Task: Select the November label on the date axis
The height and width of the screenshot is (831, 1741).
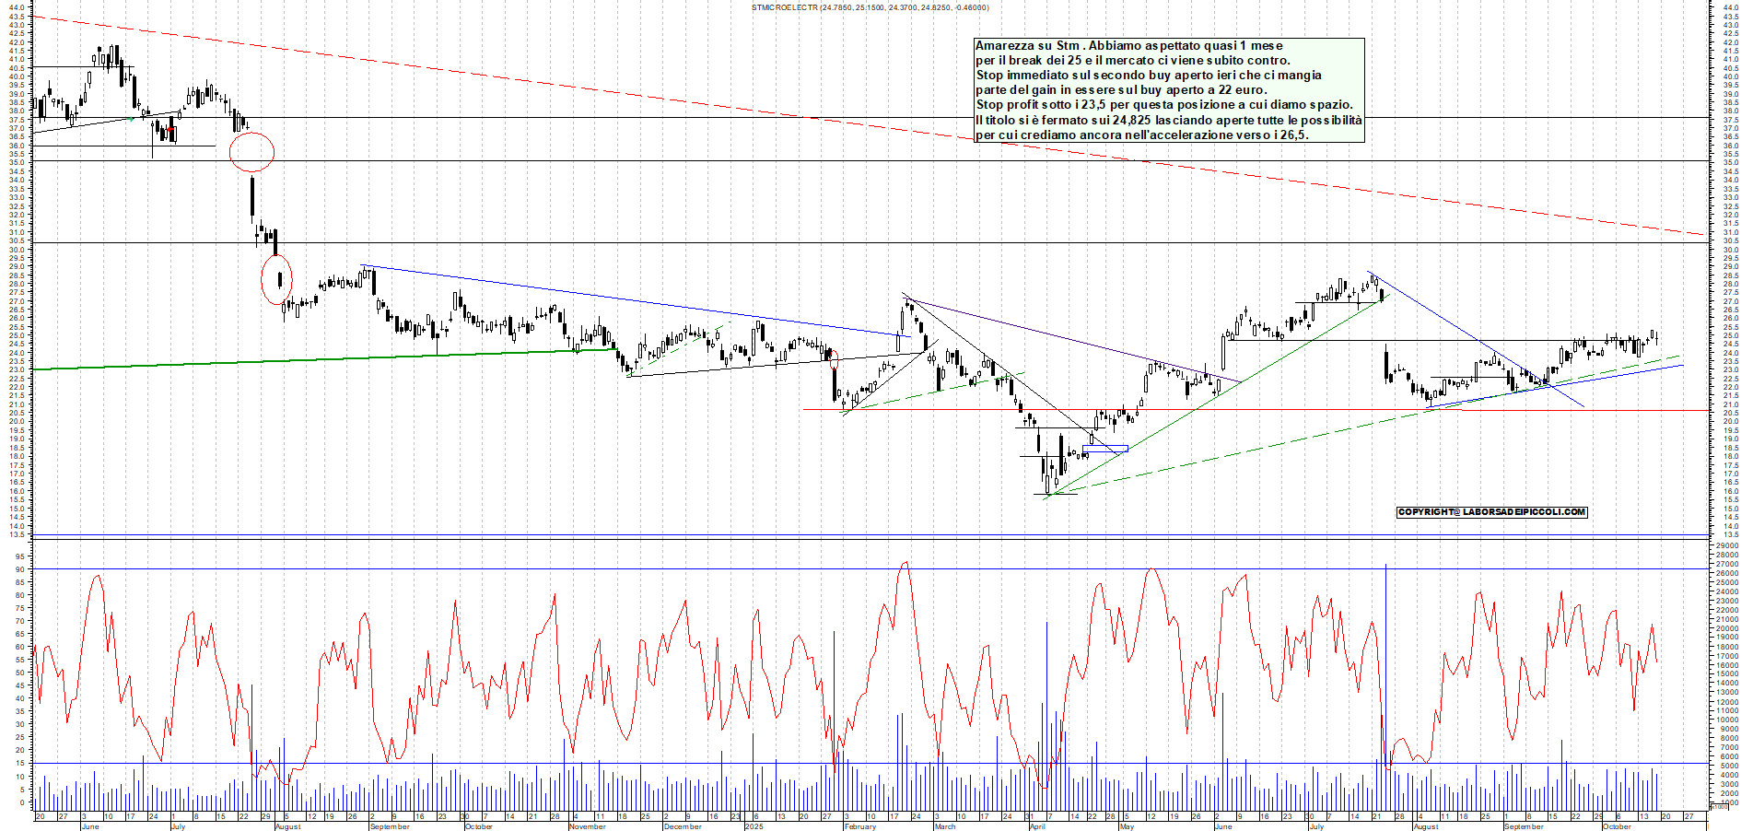Action: click(x=587, y=826)
